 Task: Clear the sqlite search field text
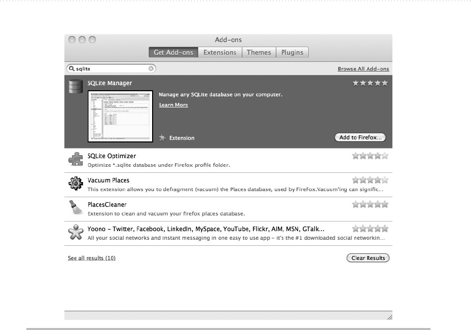pyautogui.click(x=151, y=68)
